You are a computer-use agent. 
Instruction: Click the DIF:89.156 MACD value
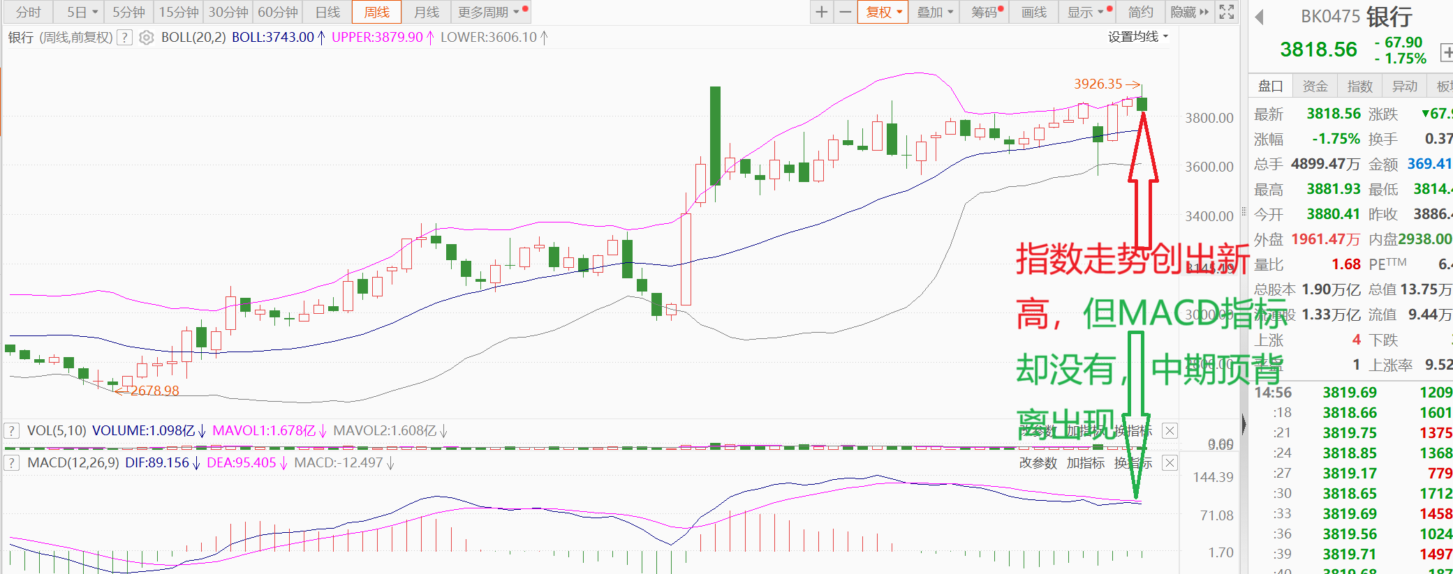[157, 463]
